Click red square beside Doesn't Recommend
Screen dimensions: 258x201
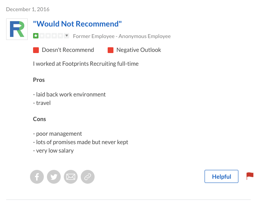coord(36,50)
